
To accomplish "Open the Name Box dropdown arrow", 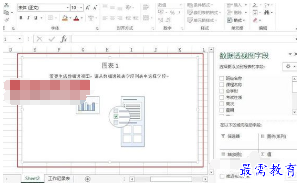I will coord(20,39).
